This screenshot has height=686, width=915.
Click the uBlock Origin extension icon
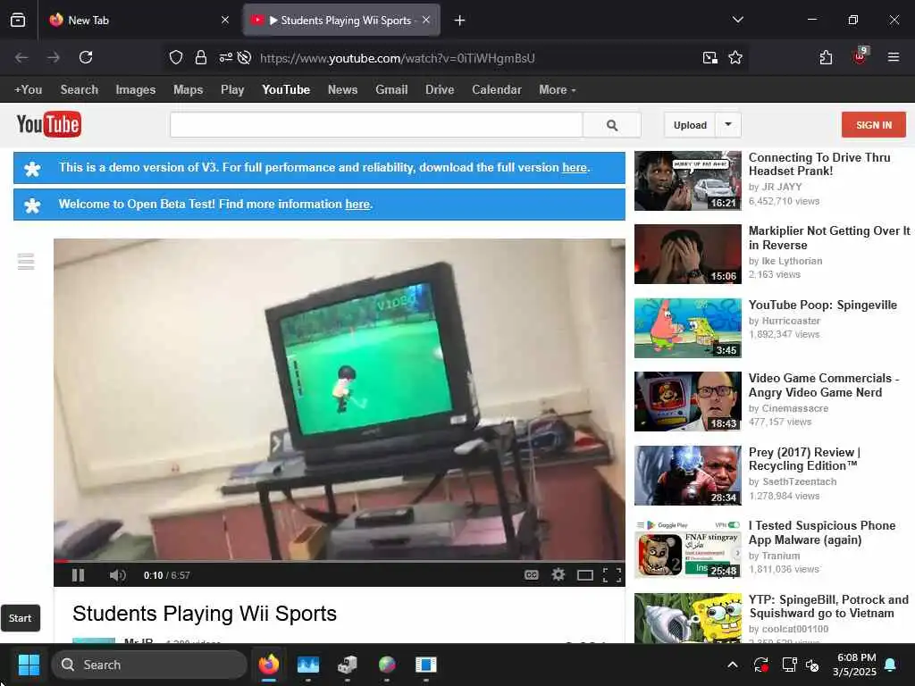[860, 56]
